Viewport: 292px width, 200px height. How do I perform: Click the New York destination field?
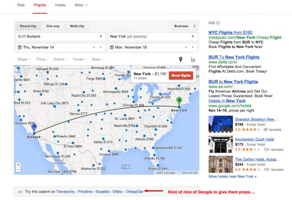(152, 37)
